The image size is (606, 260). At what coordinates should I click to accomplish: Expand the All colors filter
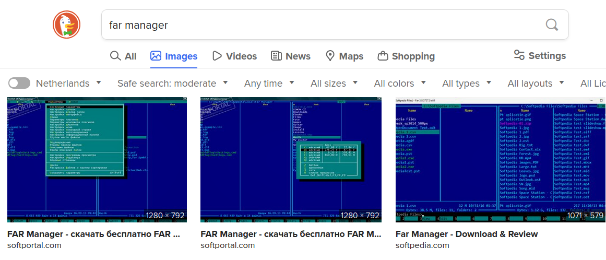pyautogui.click(x=400, y=83)
